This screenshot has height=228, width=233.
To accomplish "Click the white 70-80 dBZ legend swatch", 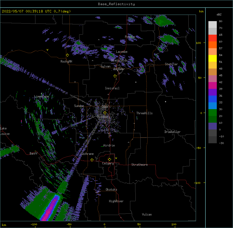I will tap(212, 25).
